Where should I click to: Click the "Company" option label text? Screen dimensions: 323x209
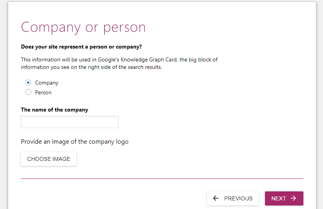[47, 83]
